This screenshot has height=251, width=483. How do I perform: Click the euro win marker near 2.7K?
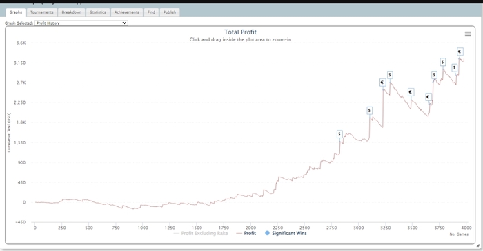[x=382, y=83]
